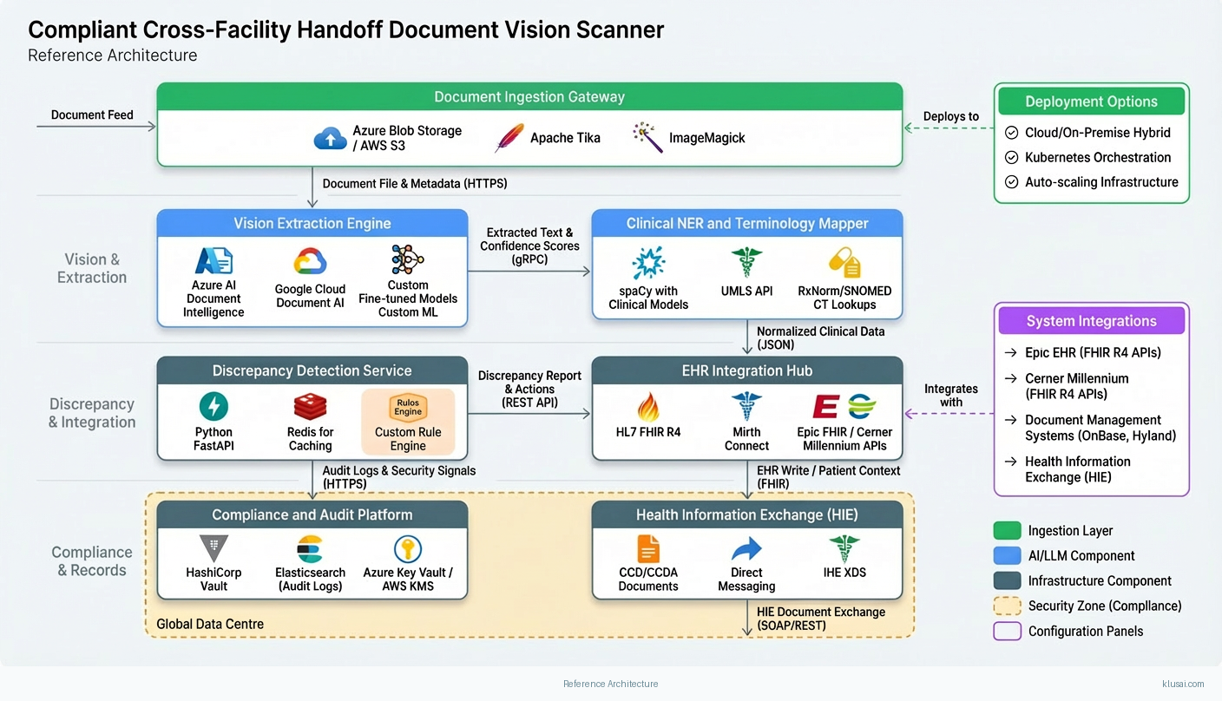
Task: Select the Redis for Caching icon
Action: (x=310, y=406)
